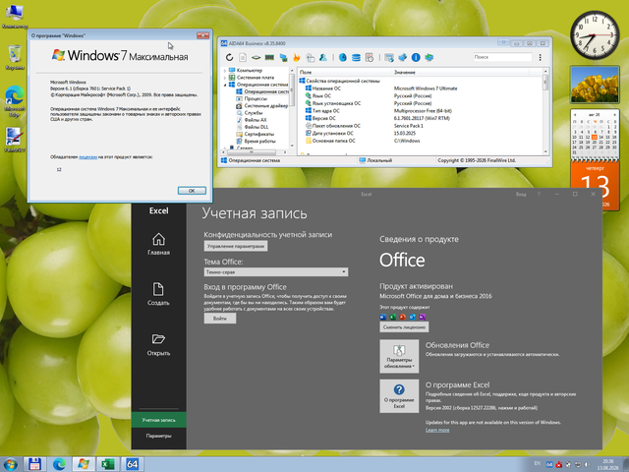This screenshot has width=629, height=472.
Task: Click the Сменить лицензию button
Action: coord(404,327)
